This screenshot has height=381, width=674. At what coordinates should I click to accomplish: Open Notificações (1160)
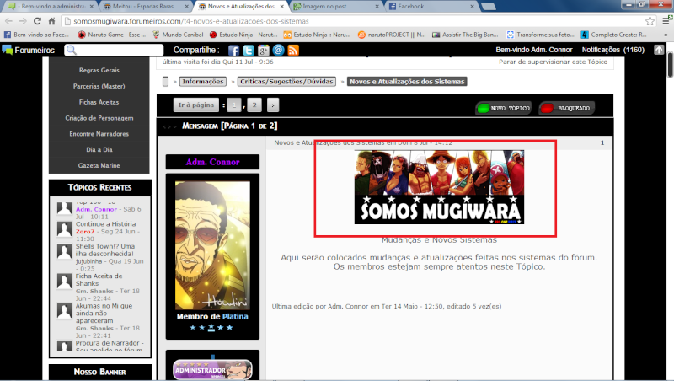613,50
